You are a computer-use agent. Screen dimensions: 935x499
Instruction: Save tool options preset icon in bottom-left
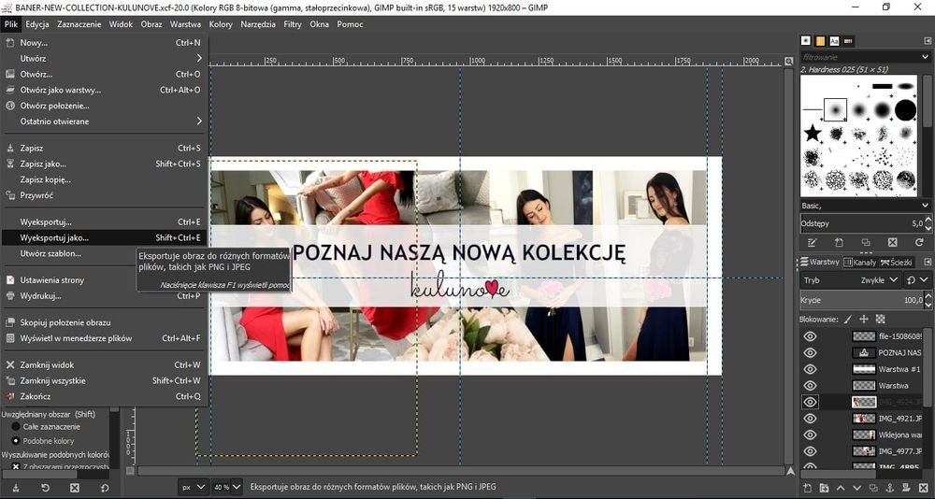point(16,488)
